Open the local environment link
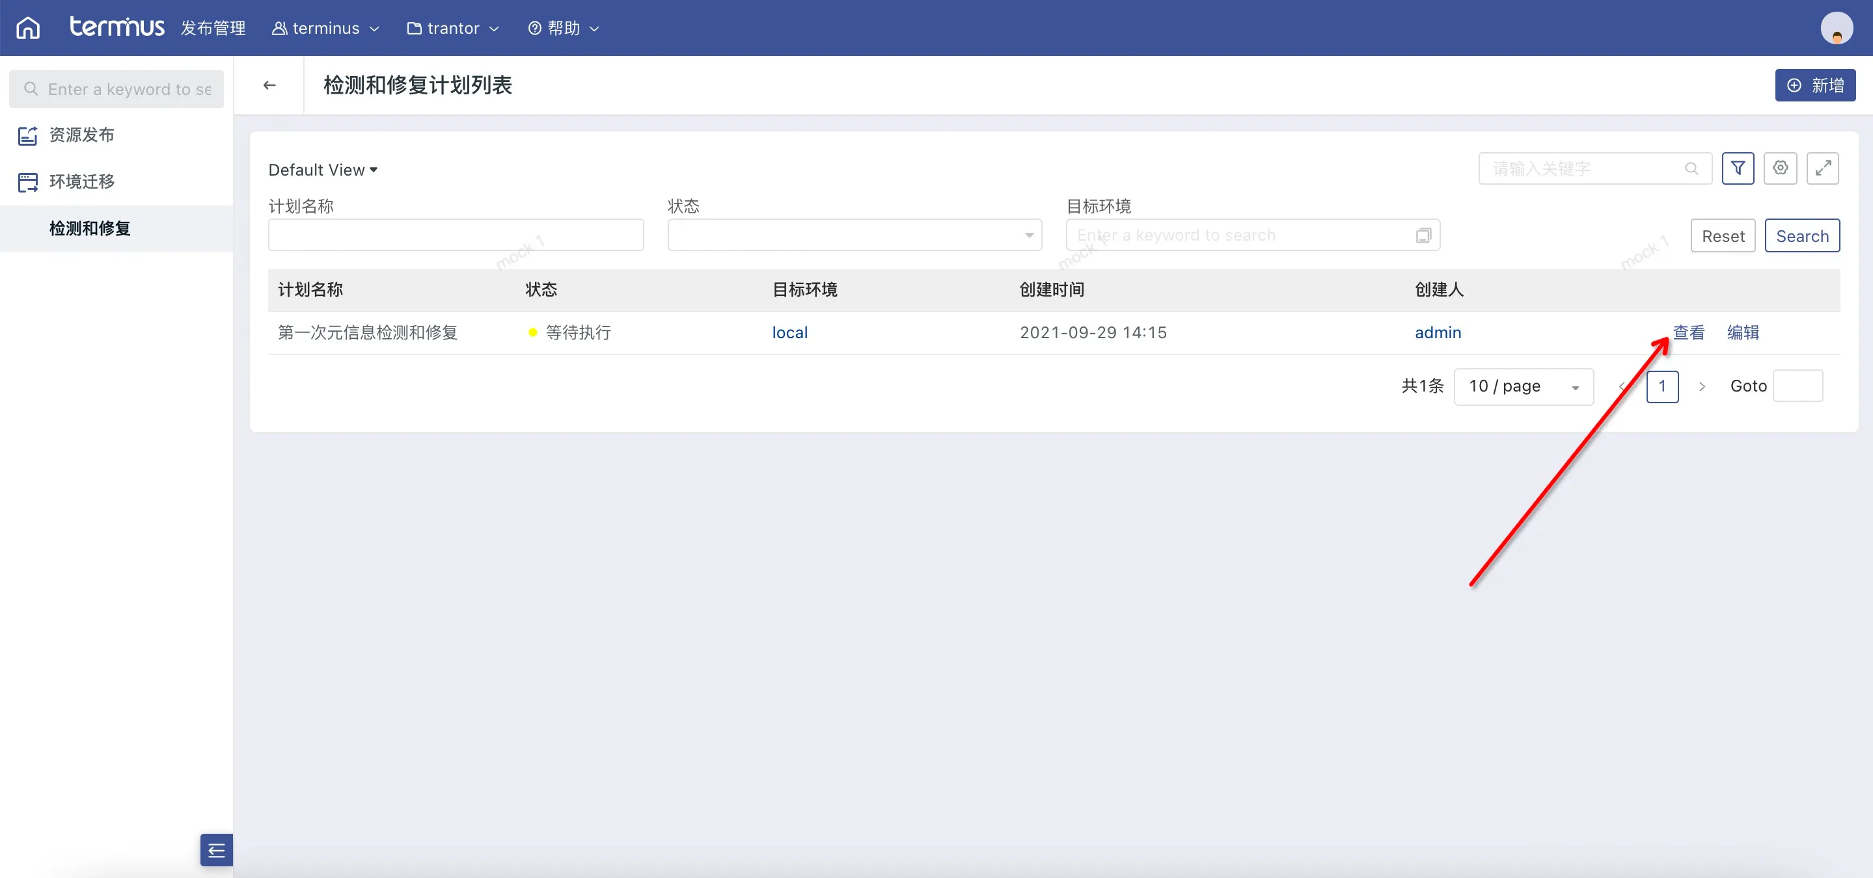The image size is (1873, 878). coord(789,333)
